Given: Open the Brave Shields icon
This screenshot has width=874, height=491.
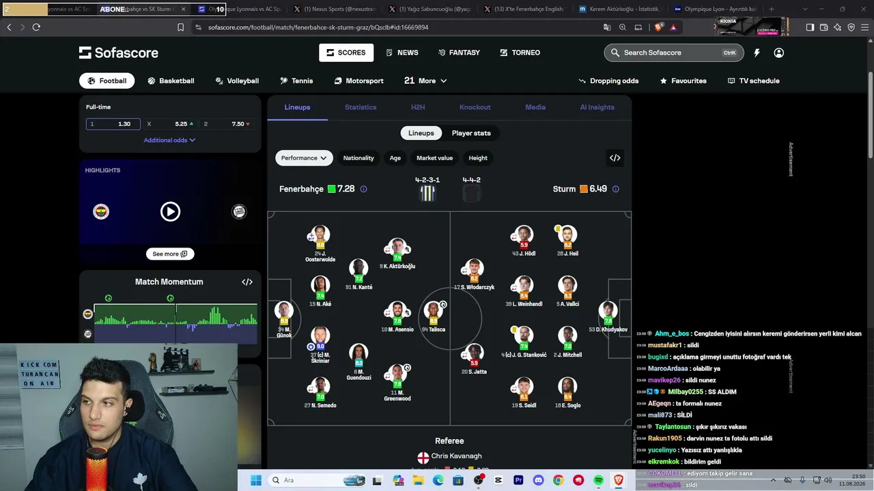Looking at the screenshot, I should click(x=658, y=27).
